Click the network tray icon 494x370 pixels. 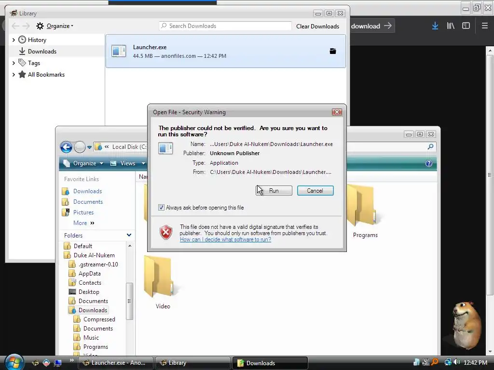pyautogui.click(x=447, y=362)
